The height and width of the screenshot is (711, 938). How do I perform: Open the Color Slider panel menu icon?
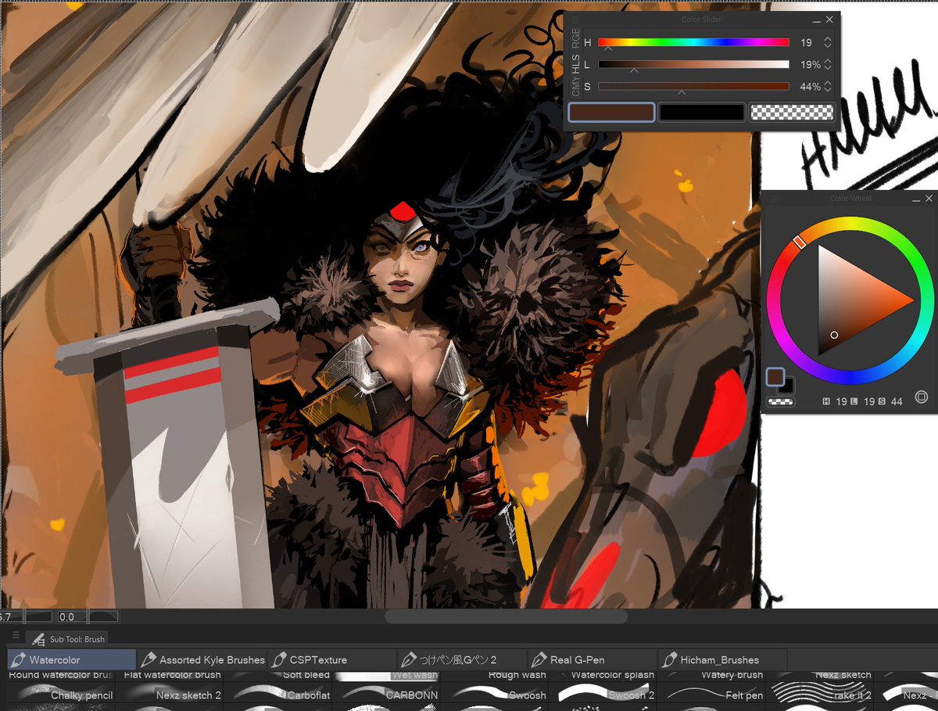click(x=576, y=19)
